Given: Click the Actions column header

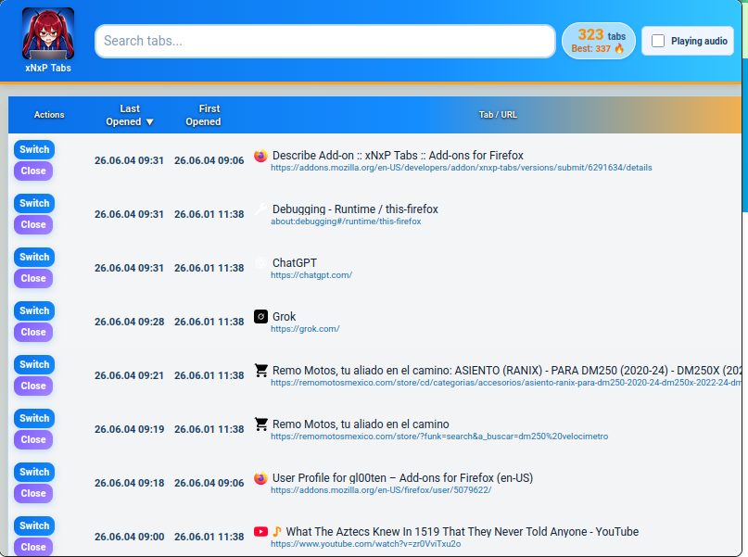Looking at the screenshot, I should point(49,115).
